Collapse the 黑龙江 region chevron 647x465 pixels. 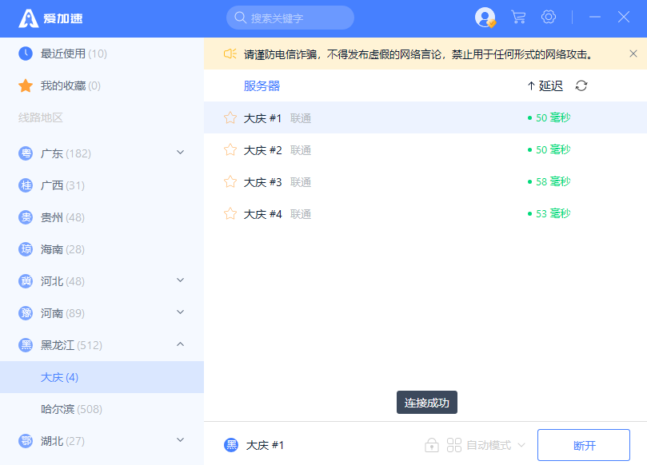coord(180,344)
